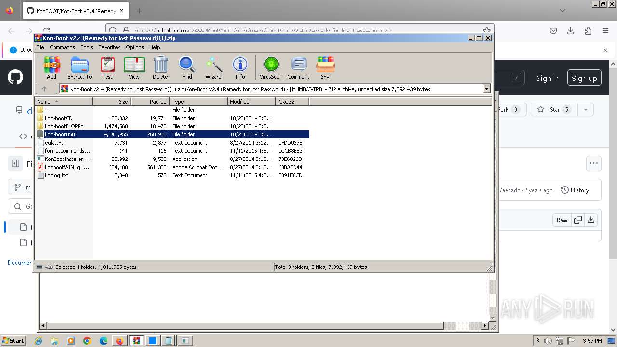This screenshot has width=617, height=347.
Task: Download raw file icon on GitHub
Action: pyautogui.click(x=591, y=220)
